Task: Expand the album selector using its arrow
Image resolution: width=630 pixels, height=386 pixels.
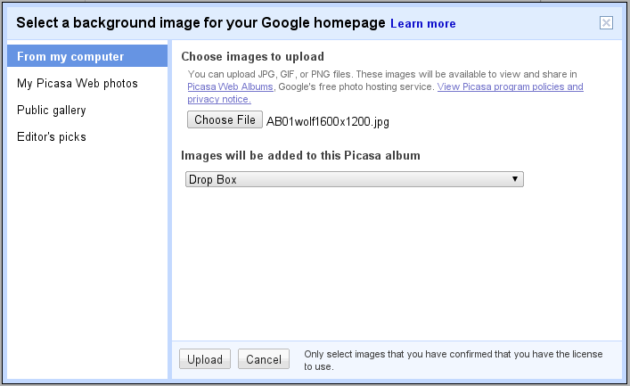Action: click(515, 179)
